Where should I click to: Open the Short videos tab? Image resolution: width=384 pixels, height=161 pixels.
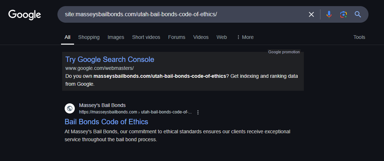click(146, 37)
